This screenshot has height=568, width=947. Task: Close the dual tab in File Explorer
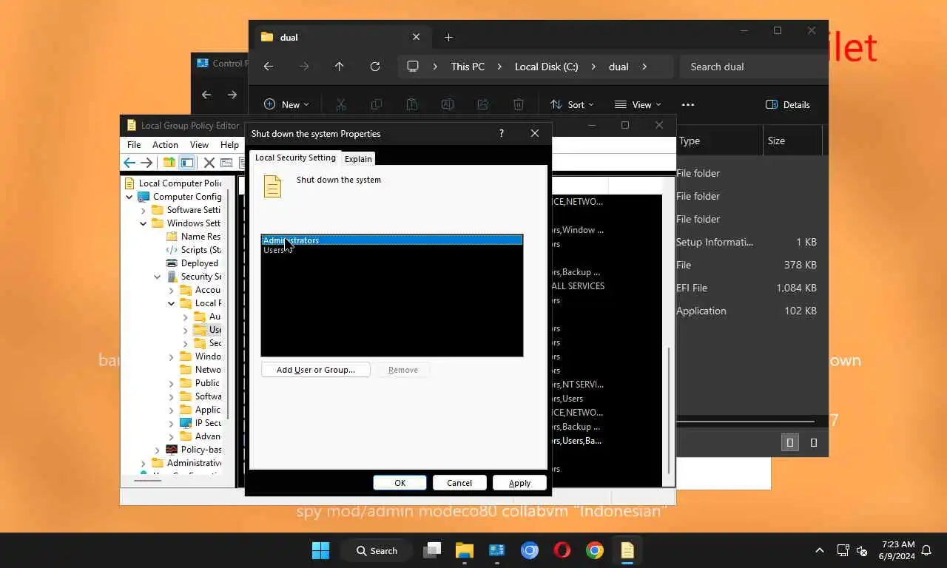click(x=416, y=37)
